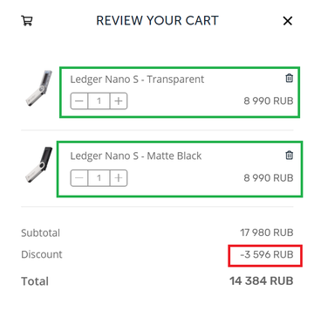Remove Ledger Nano S Transparent using trash icon
314x325 pixels.
click(289, 79)
